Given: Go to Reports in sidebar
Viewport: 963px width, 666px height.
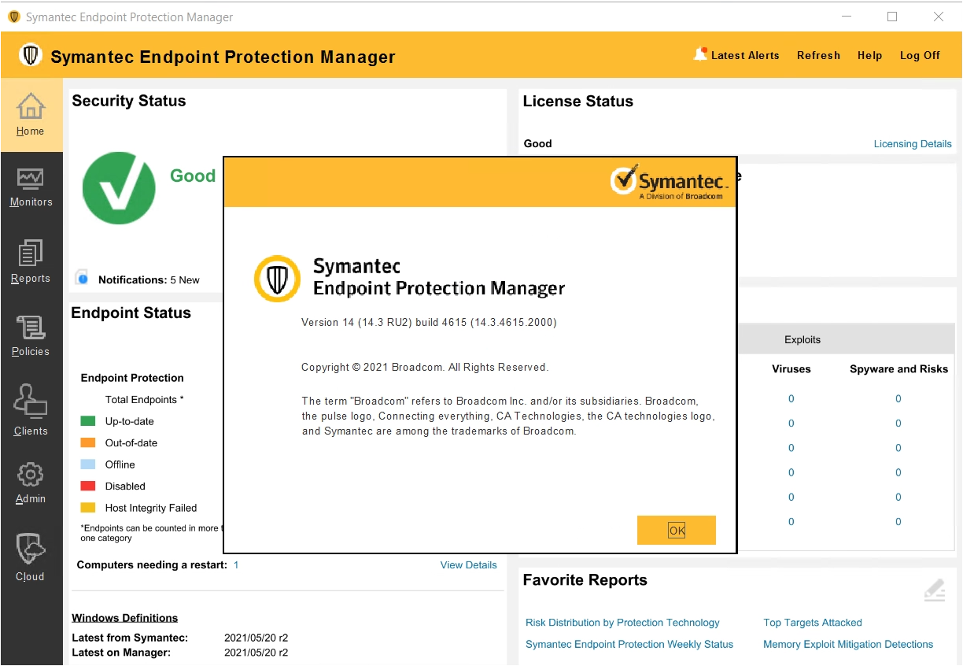Looking at the screenshot, I should [x=31, y=262].
